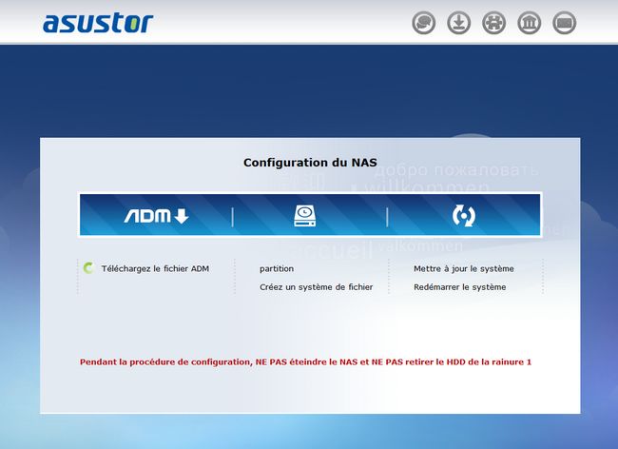Viewport: 618px width, 449px height.
Task: Open the bank-building icon in header
Action: pyautogui.click(x=529, y=23)
